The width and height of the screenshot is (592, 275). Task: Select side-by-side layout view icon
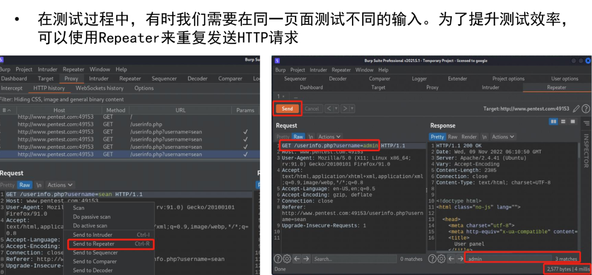pos(554,121)
